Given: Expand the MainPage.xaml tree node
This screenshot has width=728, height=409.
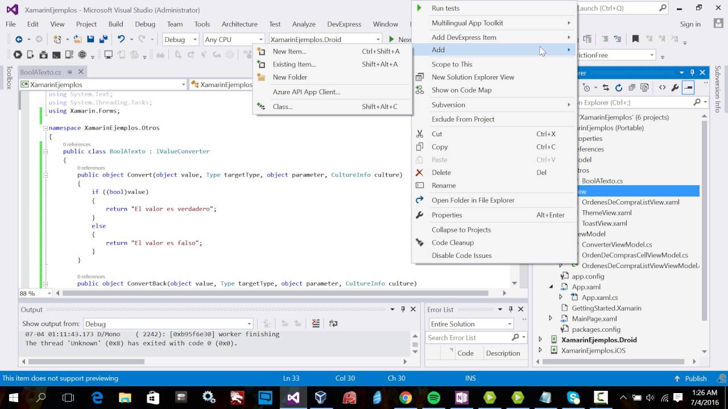Looking at the screenshot, I should click(x=551, y=319).
